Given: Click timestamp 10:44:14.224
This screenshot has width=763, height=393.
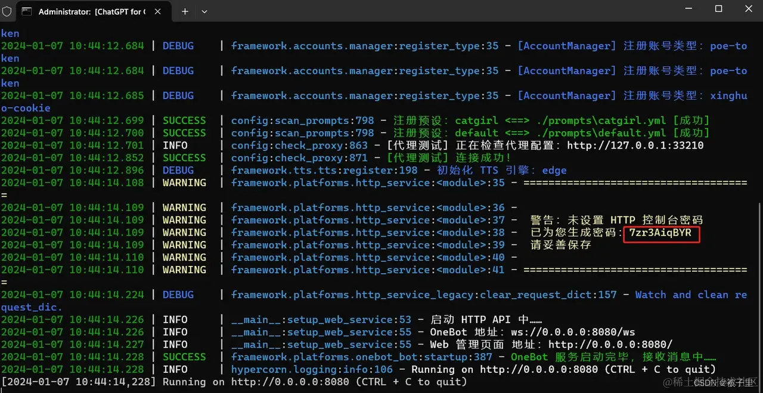Looking at the screenshot, I should [x=107, y=295].
